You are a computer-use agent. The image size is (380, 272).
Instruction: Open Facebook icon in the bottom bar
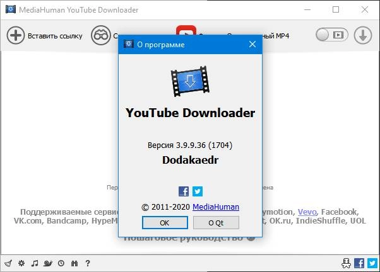click(x=359, y=263)
